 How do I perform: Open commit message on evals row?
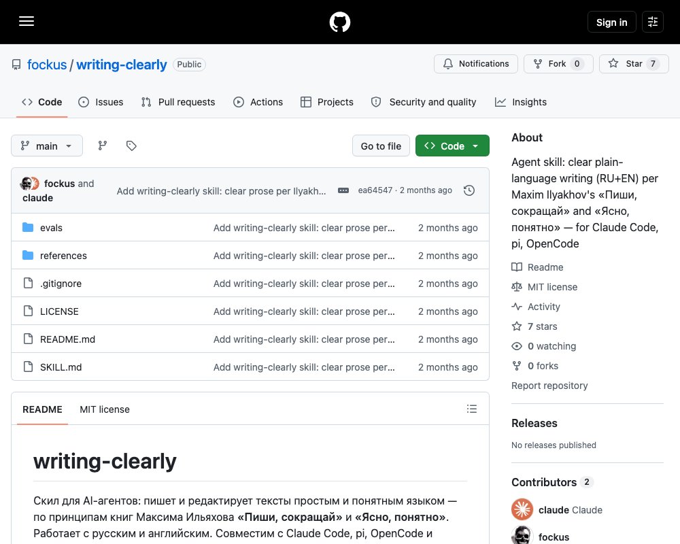(x=304, y=228)
